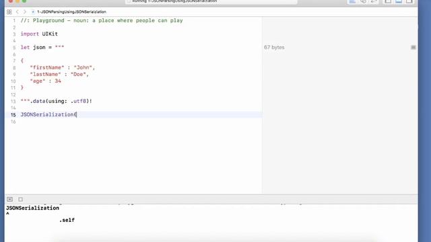This screenshot has width=431, height=242.
Task: Click the closing brace on line 11
Action: 22,88
